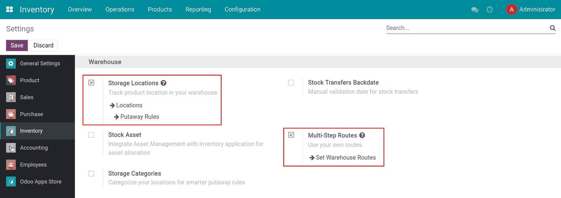Viewport: 561px width, 198px height.
Task: Click the Accounting icon in sidebar
Action: pyautogui.click(x=11, y=148)
